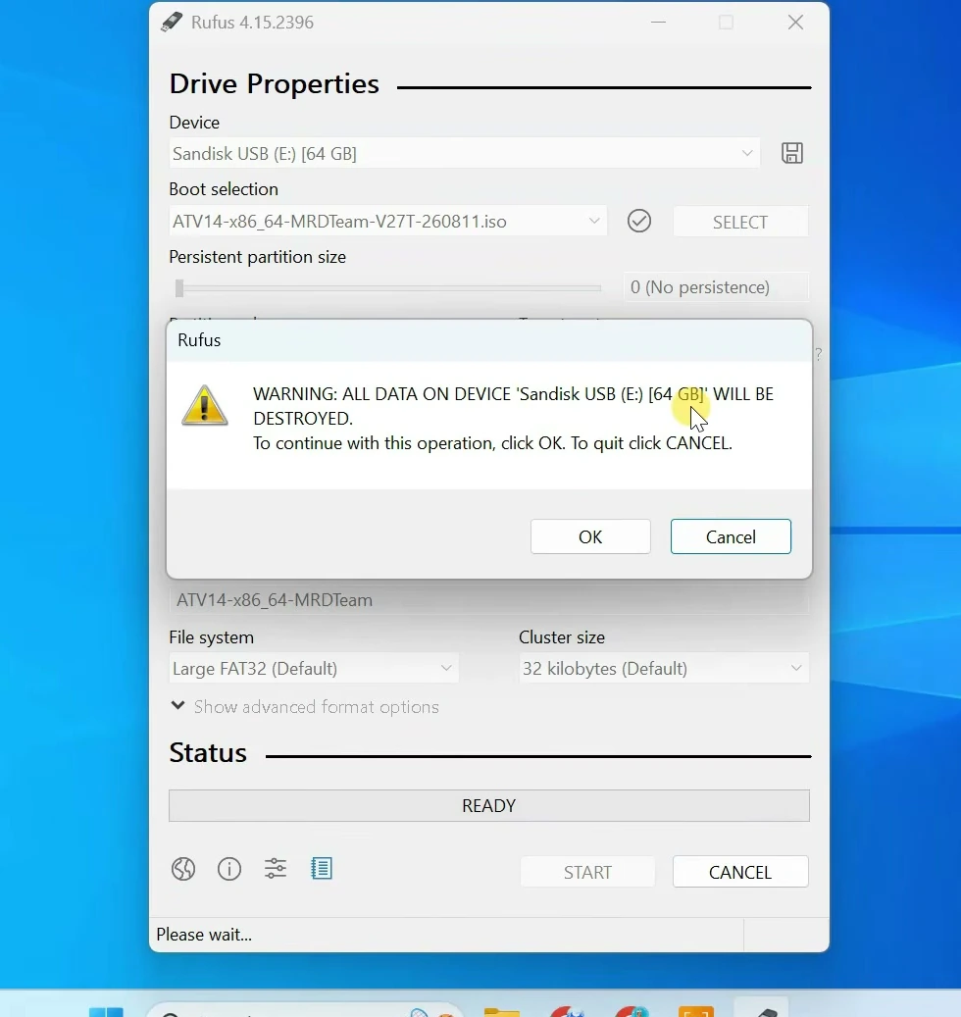Viewport: 961px width, 1017px height.
Task: Expand Show advanced format options
Action: point(304,706)
